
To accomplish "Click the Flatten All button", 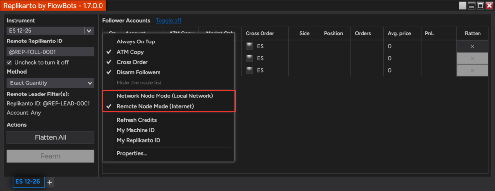I will [x=50, y=137].
